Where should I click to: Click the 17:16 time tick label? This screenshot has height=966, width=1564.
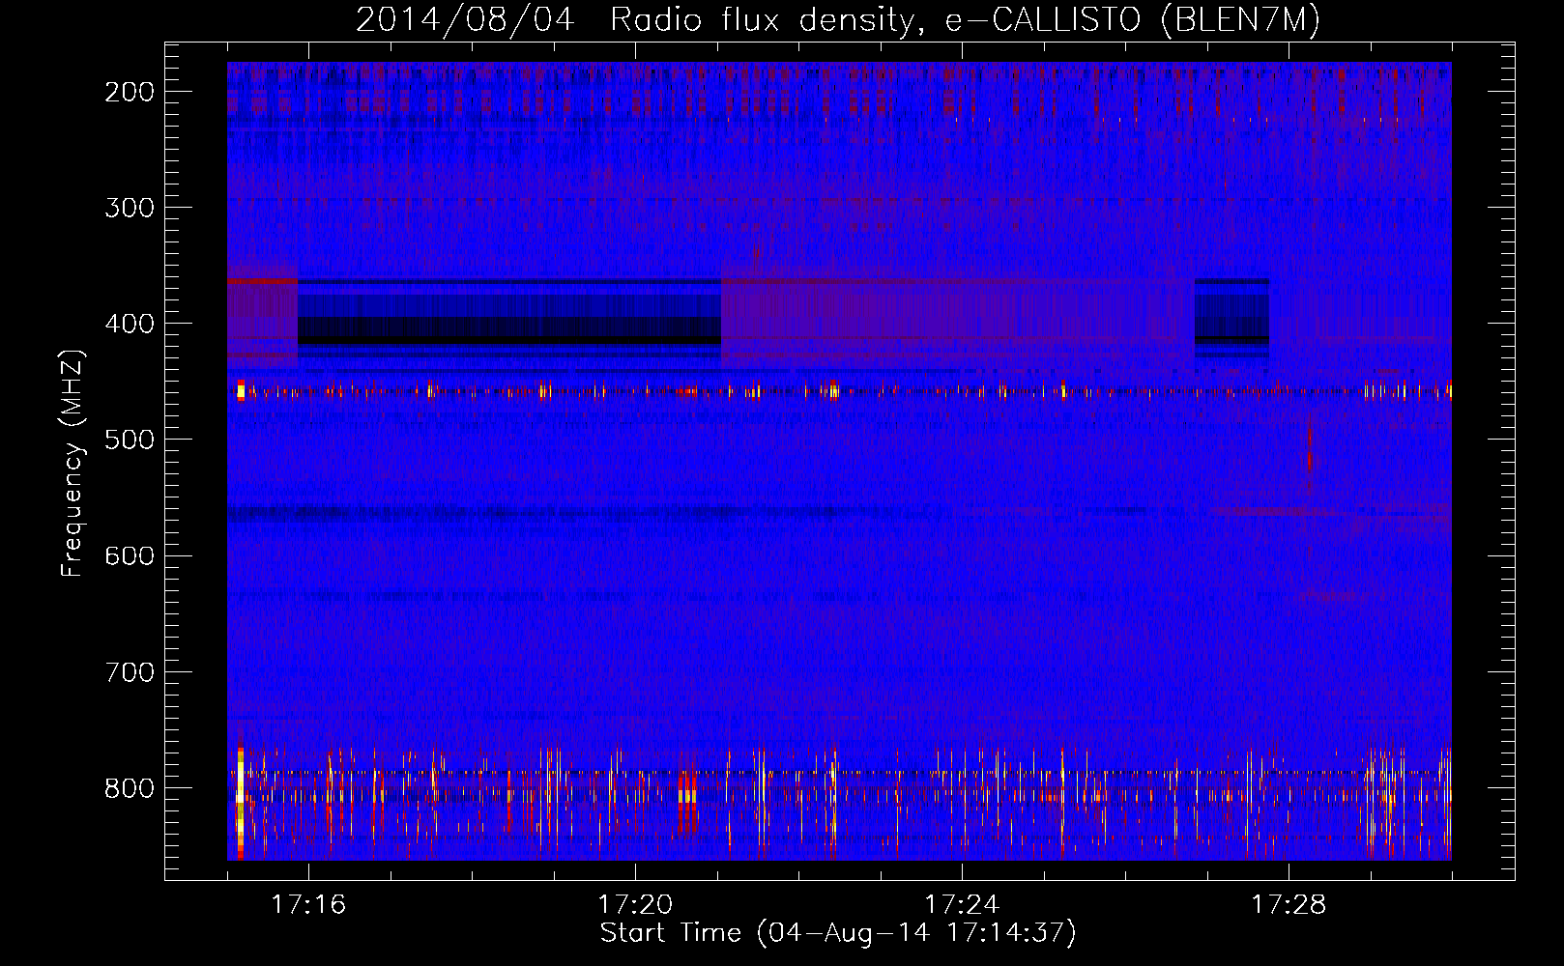pos(308,904)
